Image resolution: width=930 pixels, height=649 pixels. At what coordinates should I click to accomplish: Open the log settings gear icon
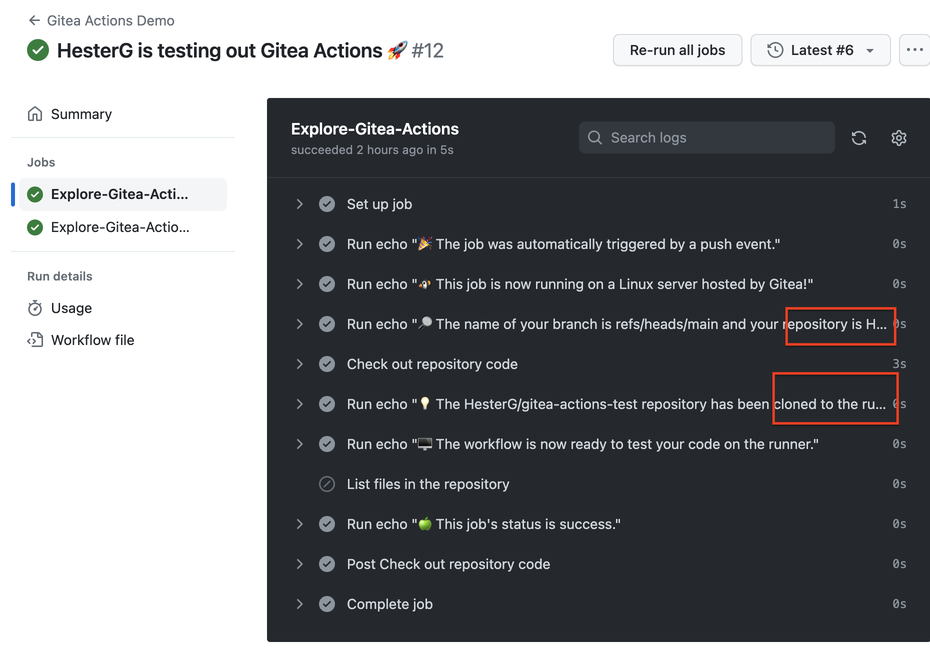point(898,138)
